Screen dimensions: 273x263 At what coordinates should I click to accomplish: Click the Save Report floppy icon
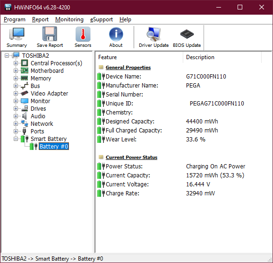coord(50,34)
